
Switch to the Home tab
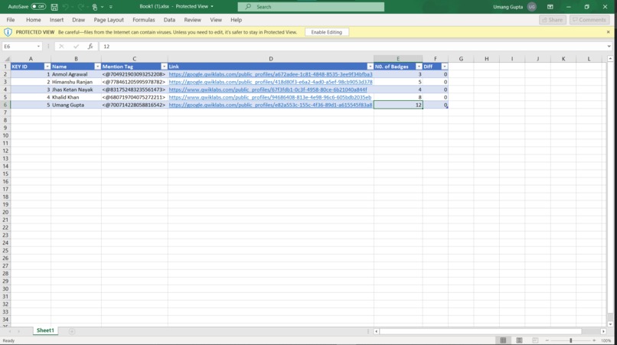click(x=34, y=20)
